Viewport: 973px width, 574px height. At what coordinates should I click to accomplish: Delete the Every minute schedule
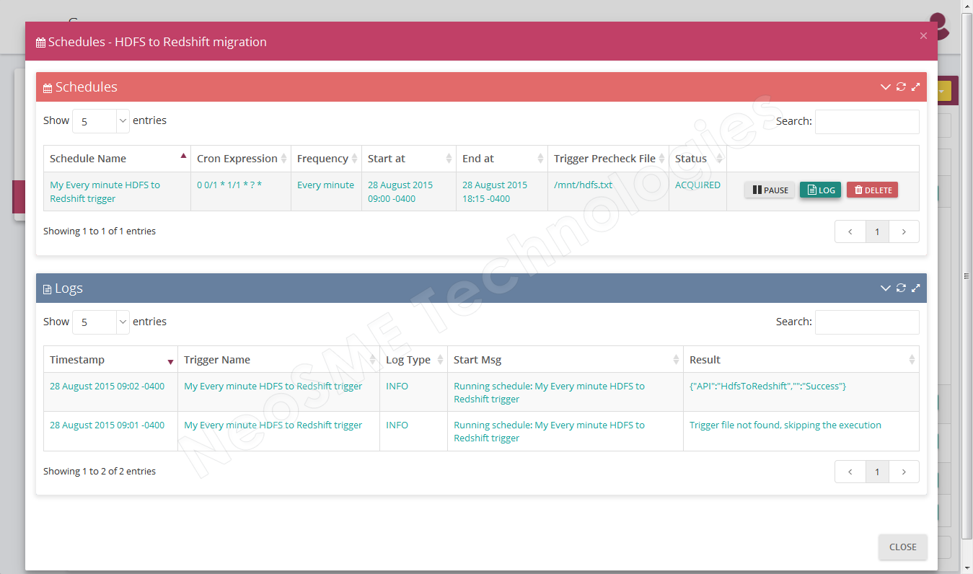(x=872, y=190)
